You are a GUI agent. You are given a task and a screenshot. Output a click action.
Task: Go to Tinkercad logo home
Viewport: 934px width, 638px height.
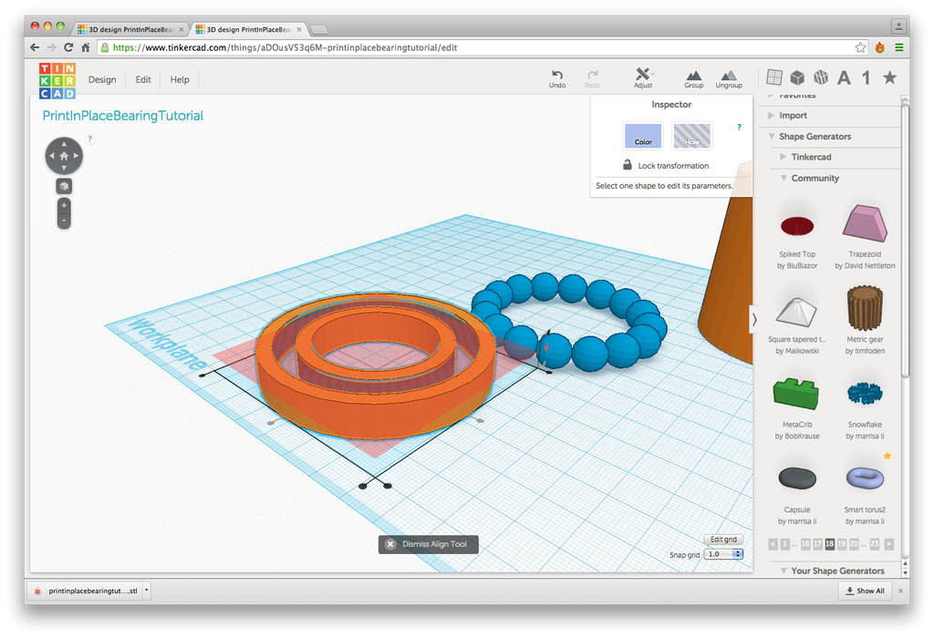point(57,80)
